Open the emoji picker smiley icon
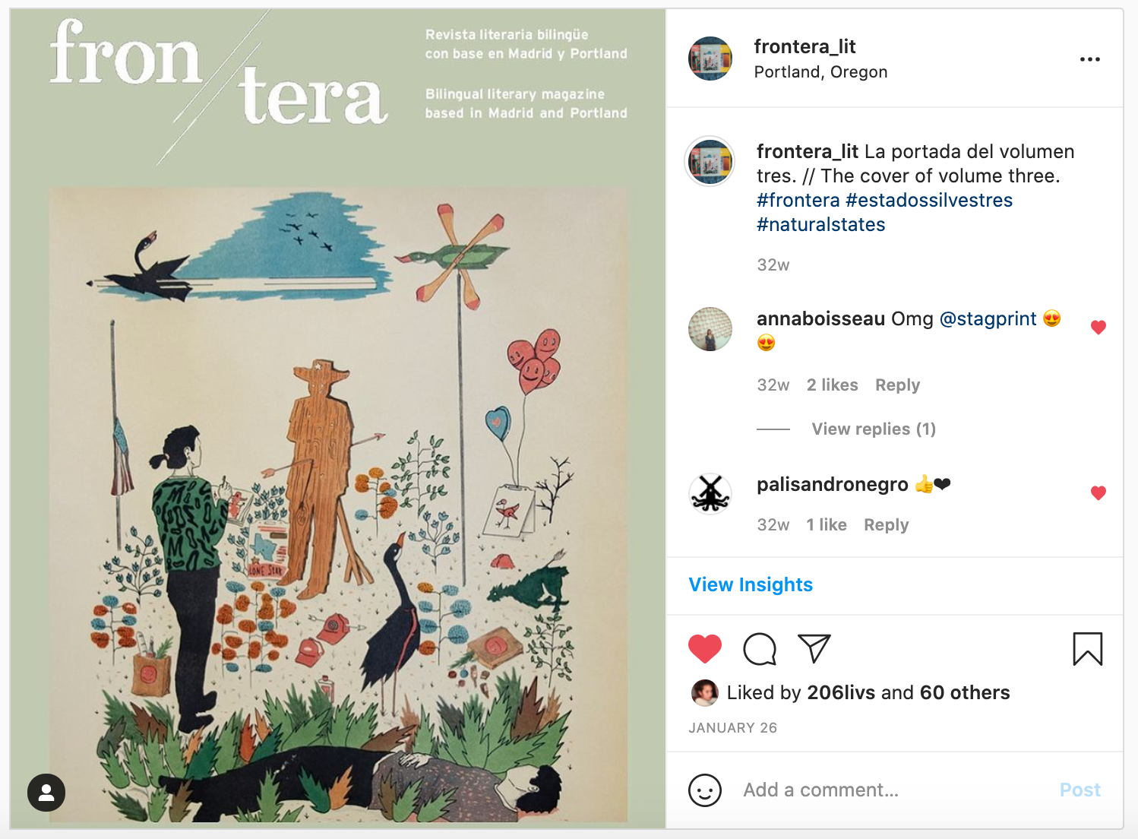Screen dimensions: 1138x839 pos(704,790)
